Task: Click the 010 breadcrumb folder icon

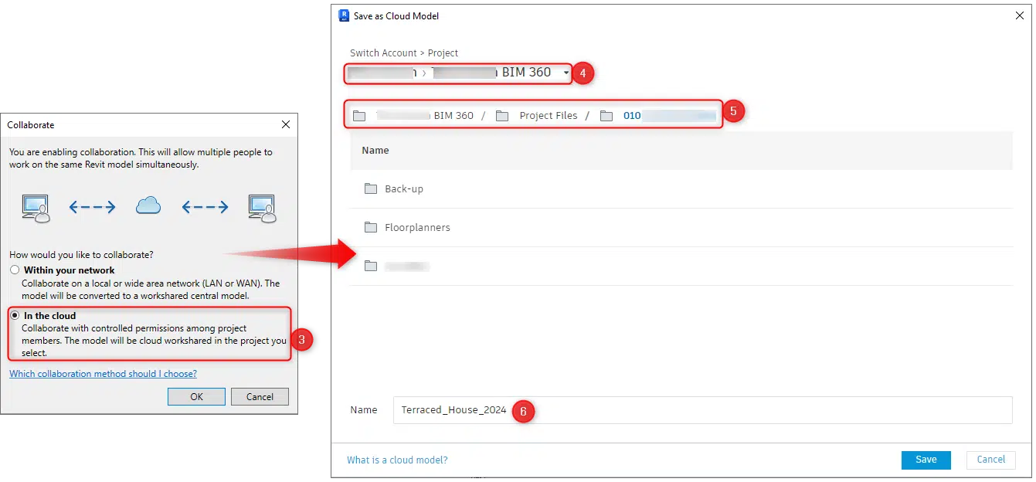Action: (606, 116)
